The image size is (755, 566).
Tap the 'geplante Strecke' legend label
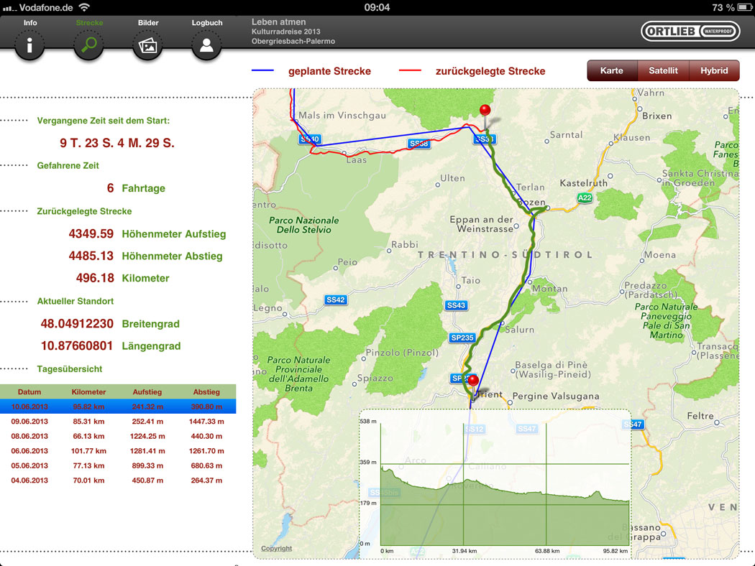(329, 71)
